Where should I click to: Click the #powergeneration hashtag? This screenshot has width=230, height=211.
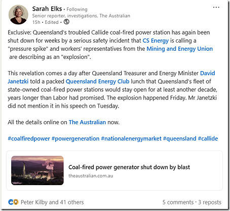click(75, 138)
